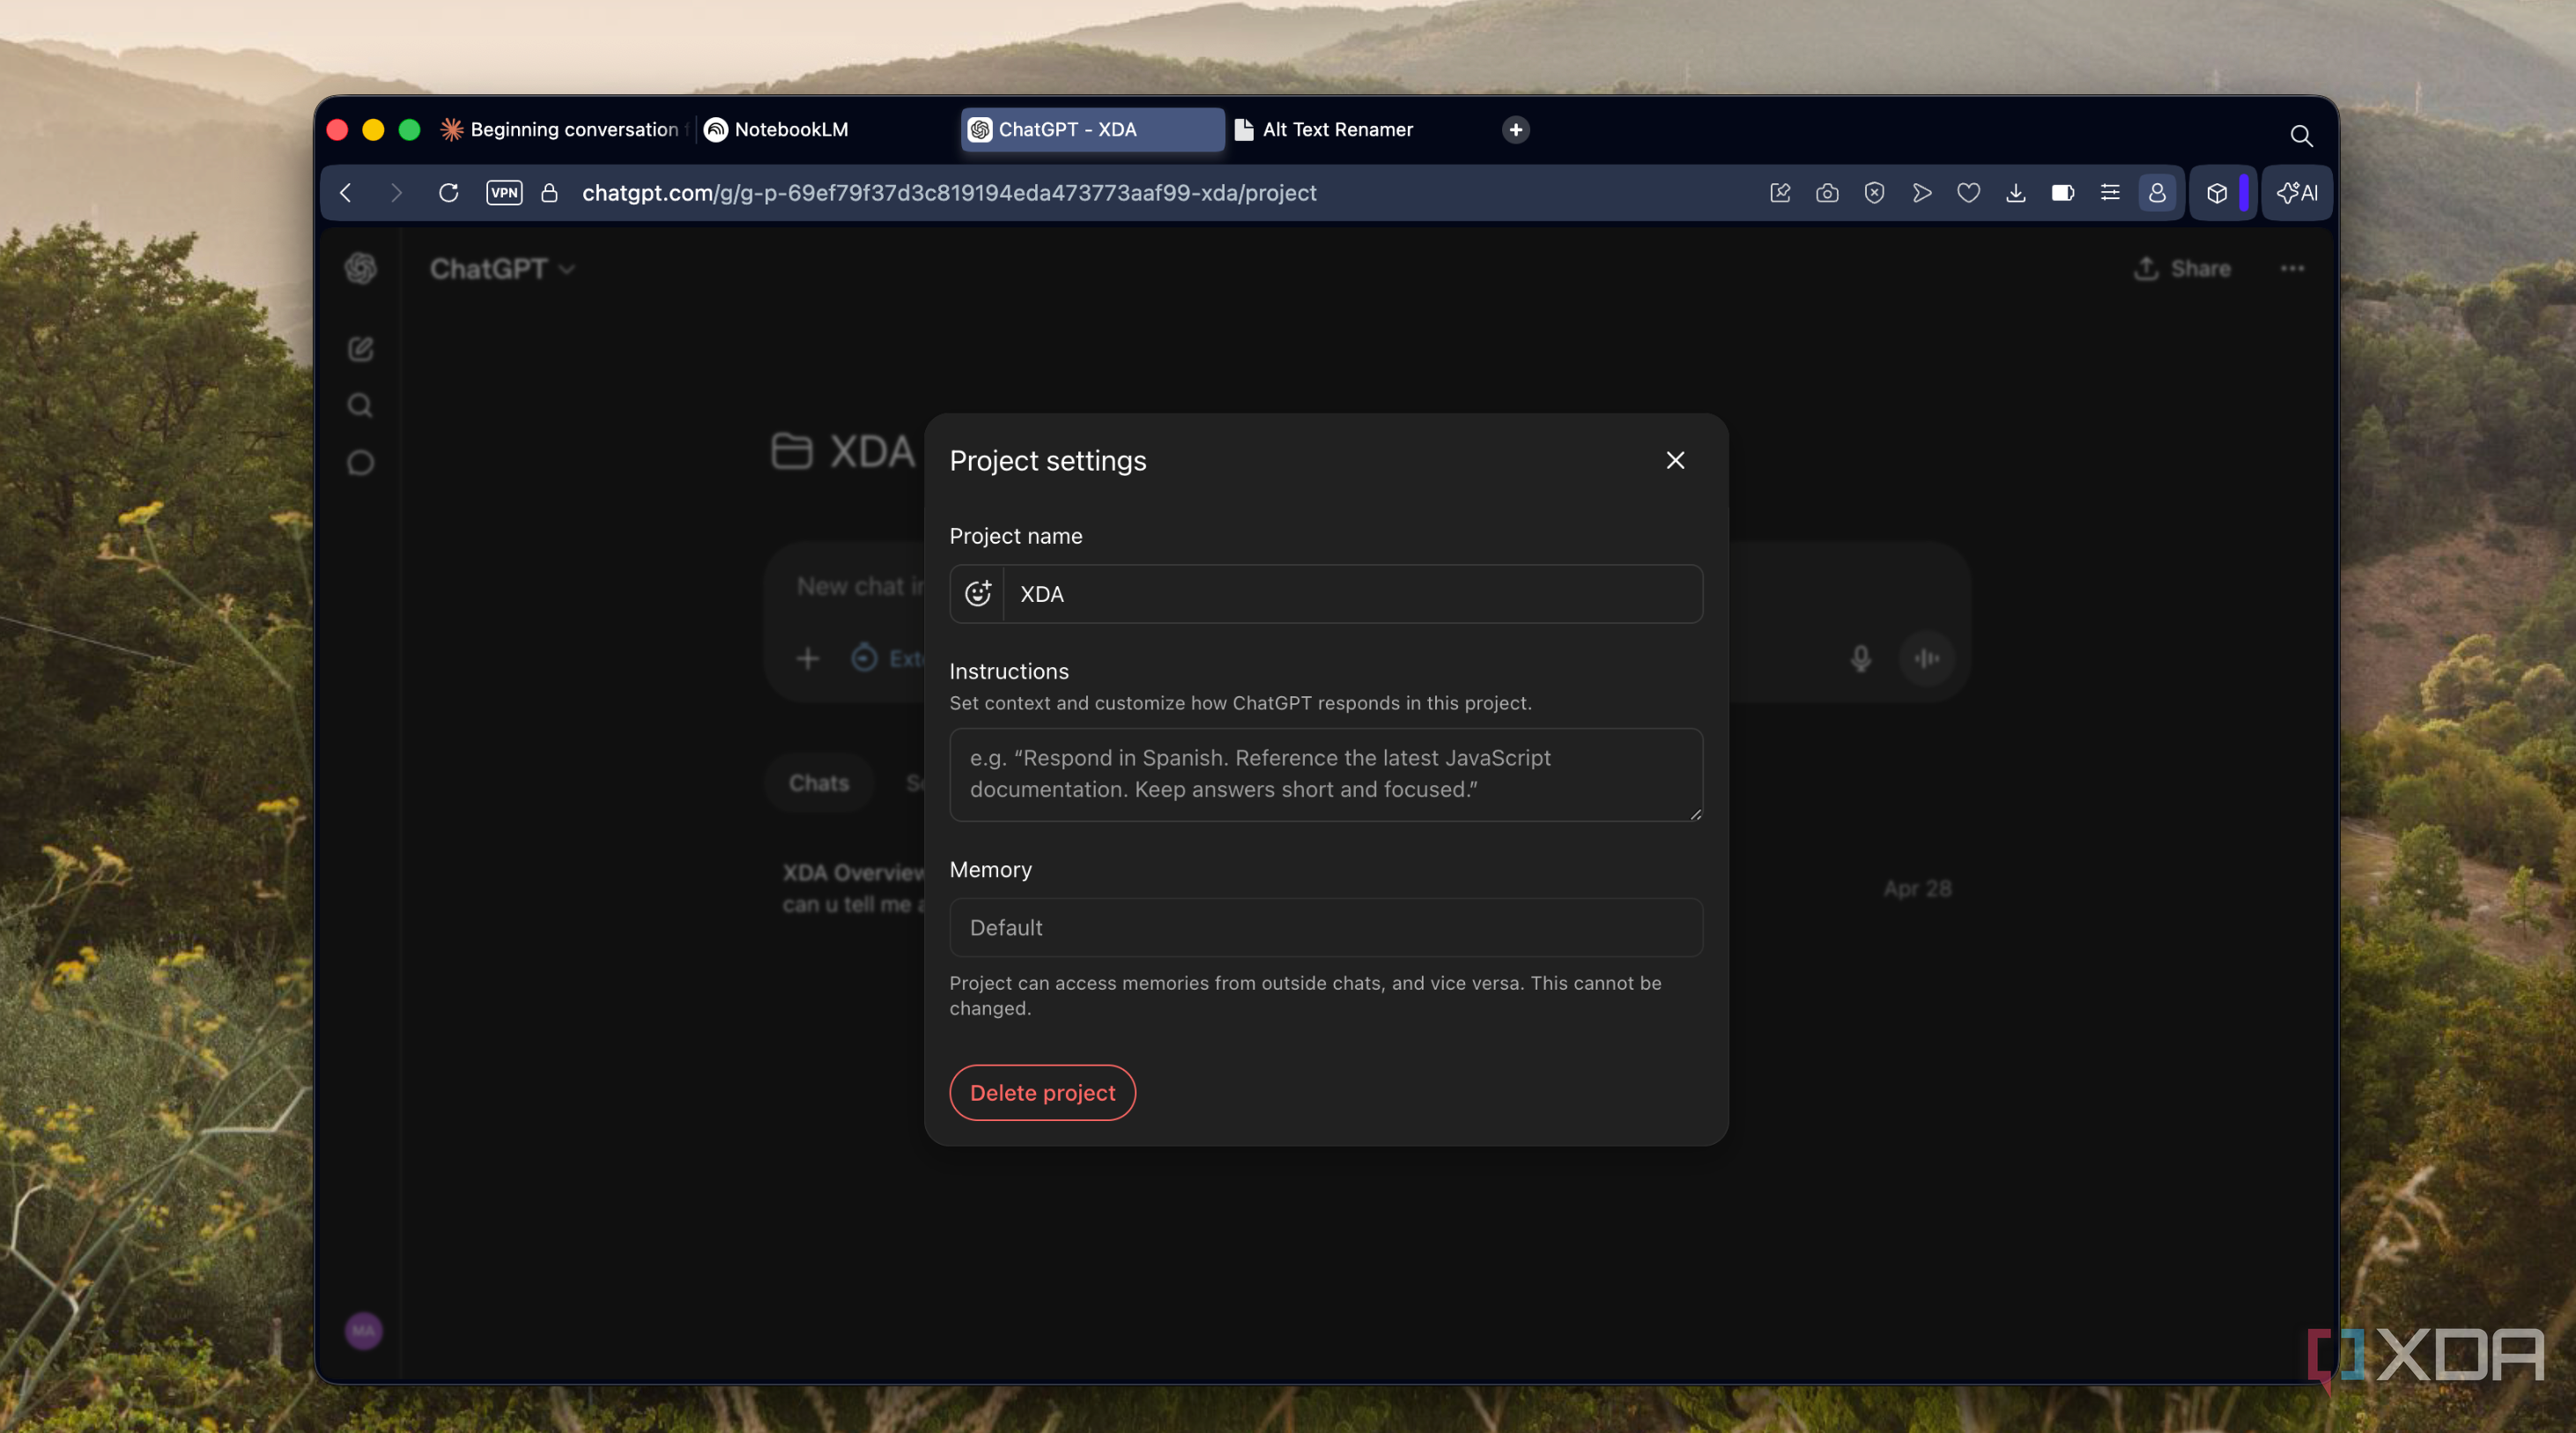Open the browser AI assistant
Image resolution: width=2576 pixels, height=1433 pixels.
point(2297,192)
